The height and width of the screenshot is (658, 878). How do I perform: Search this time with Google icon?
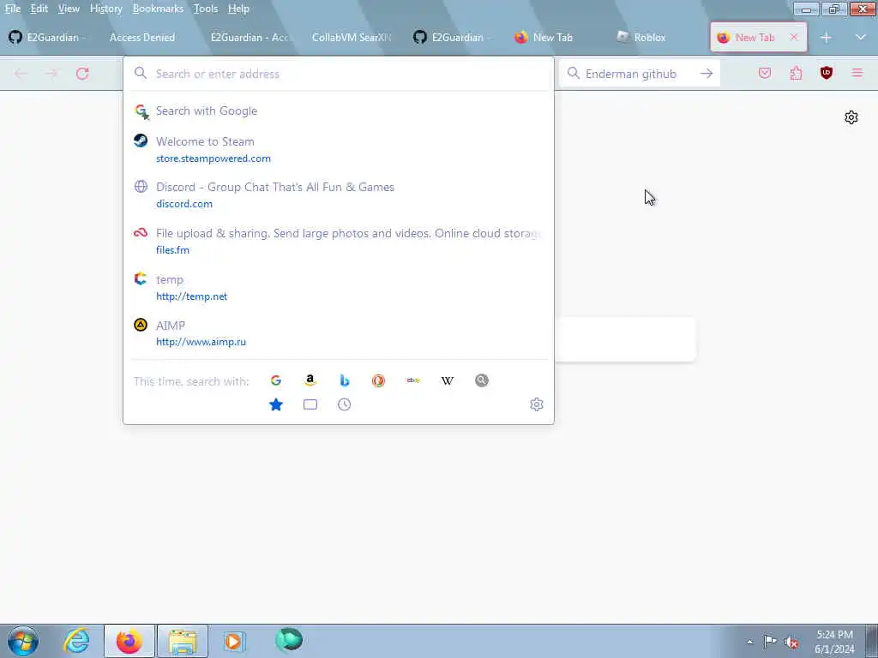click(x=275, y=380)
